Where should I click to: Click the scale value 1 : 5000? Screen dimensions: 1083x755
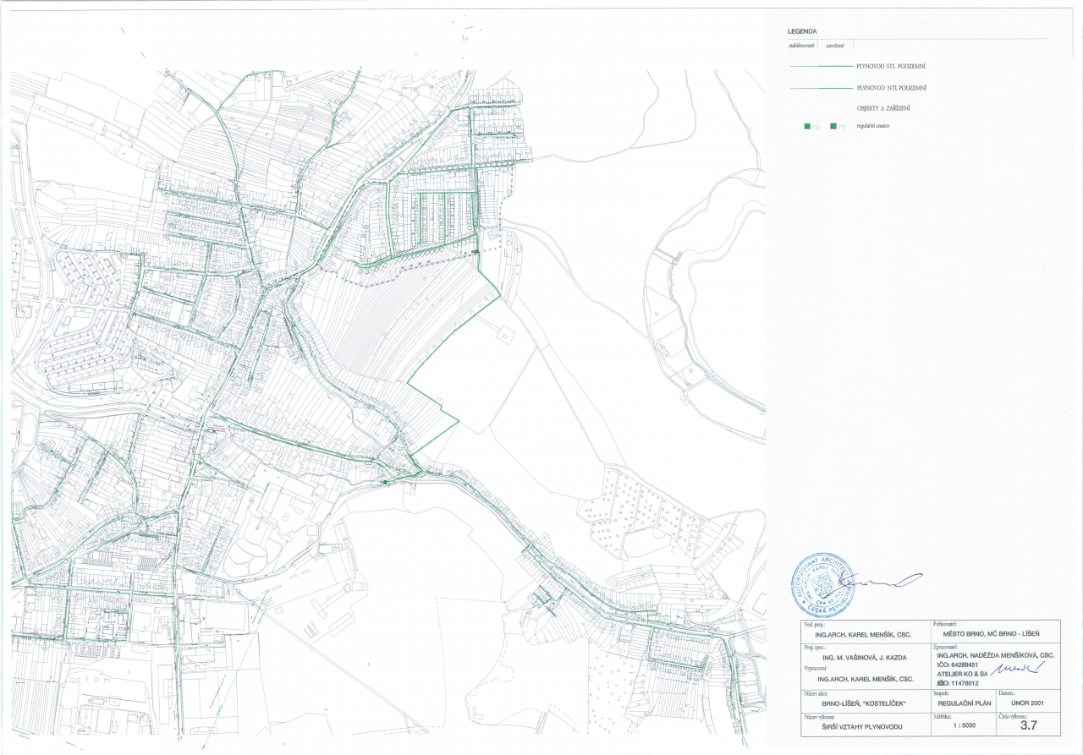[x=962, y=725]
